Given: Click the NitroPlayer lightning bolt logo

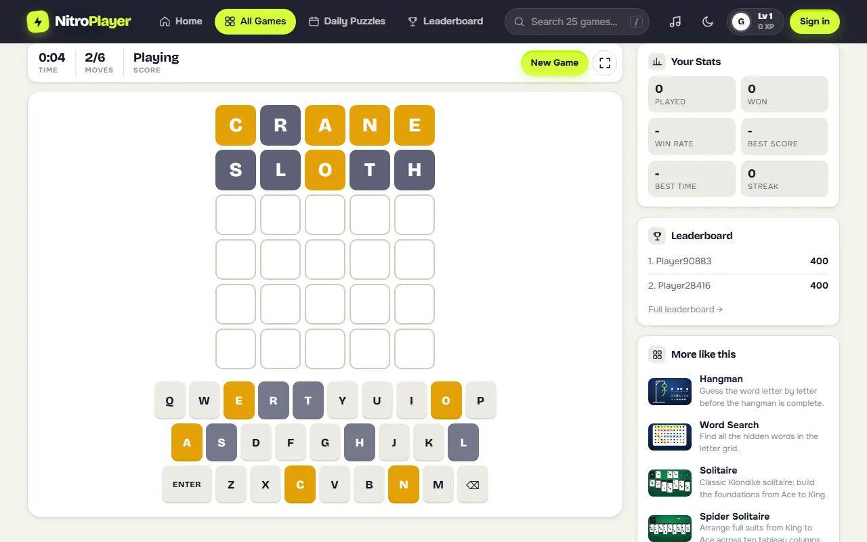Looking at the screenshot, I should (x=39, y=22).
